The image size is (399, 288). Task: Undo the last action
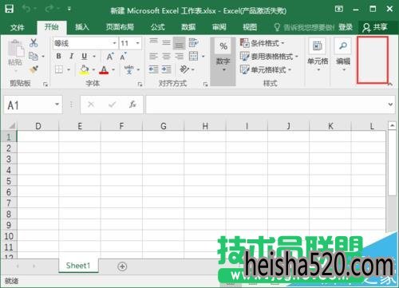click(x=26, y=9)
